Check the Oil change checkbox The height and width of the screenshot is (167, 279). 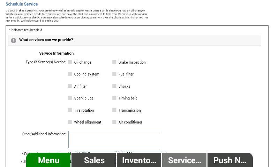70,62
